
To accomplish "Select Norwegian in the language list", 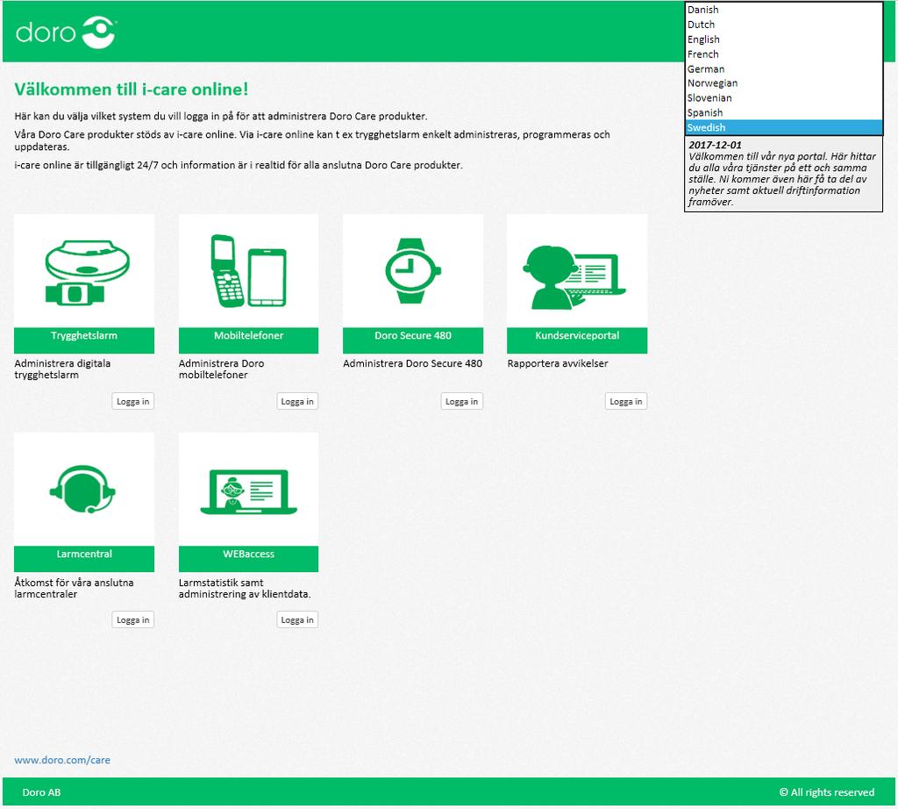I will [783, 83].
